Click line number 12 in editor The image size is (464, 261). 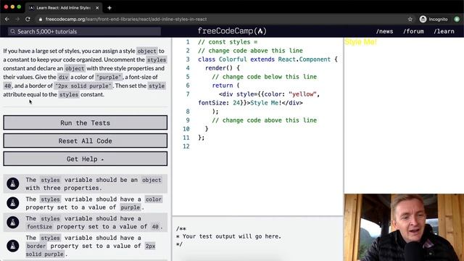186,146
